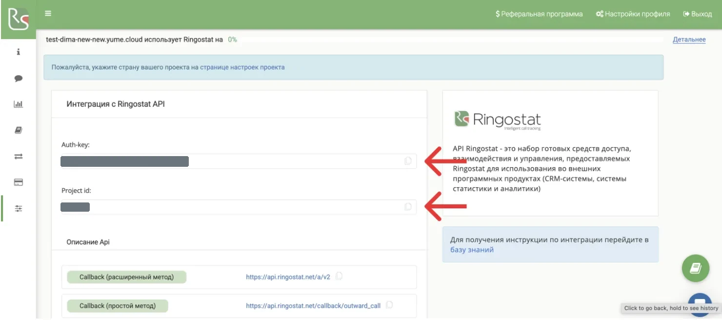
Task: Open the credit card billing sidebar icon
Action: click(19, 182)
